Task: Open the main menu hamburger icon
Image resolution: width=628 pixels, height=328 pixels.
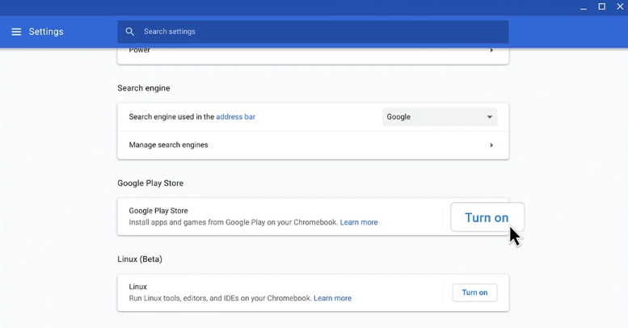Action: [x=16, y=32]
